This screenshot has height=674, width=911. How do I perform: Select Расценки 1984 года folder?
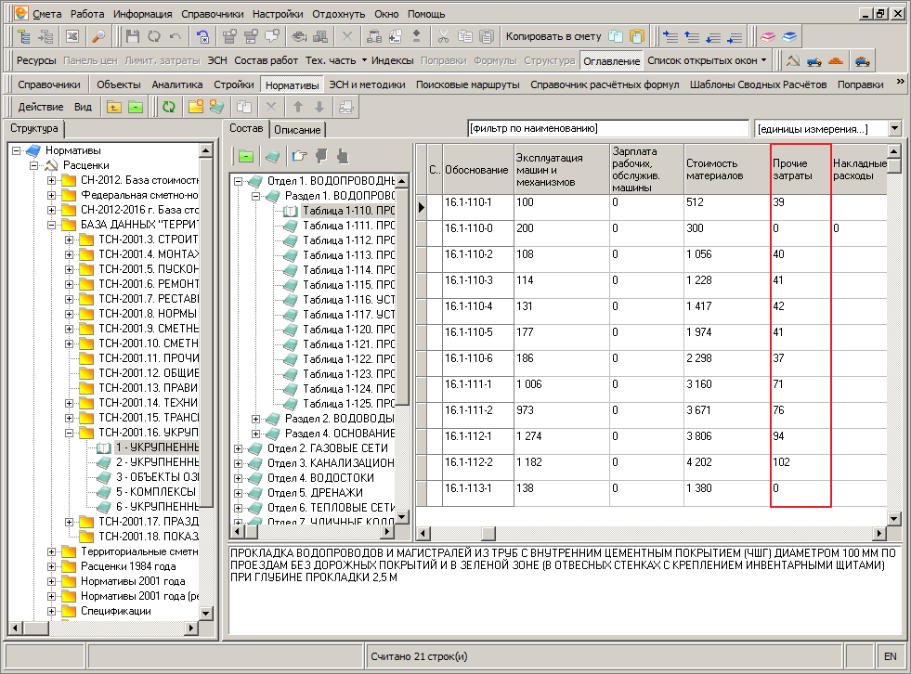point(128,566)
